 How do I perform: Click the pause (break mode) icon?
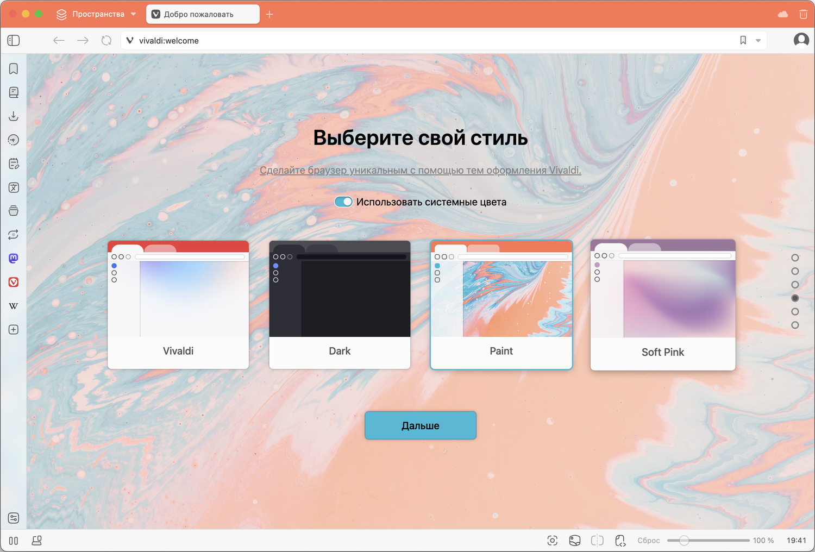coord(14,541)
